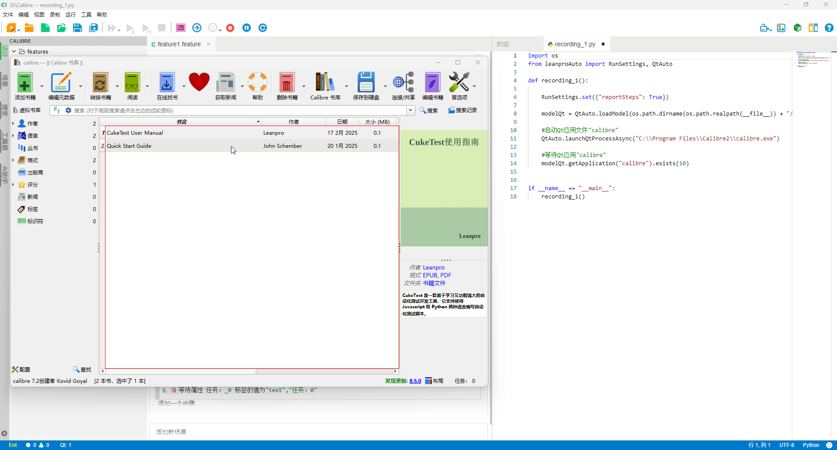Click the red heart donate icon
The height and width of the screenshot is (450, 837).
(199, 82)
